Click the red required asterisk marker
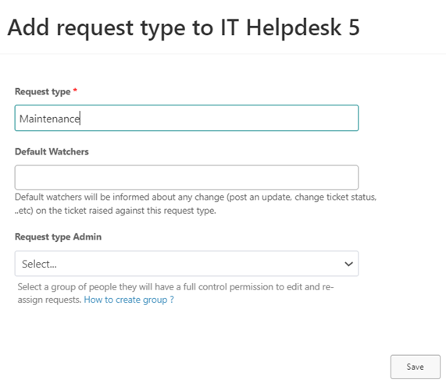The height and width of the screenshot is (387, 446). [x=75, y=90]
